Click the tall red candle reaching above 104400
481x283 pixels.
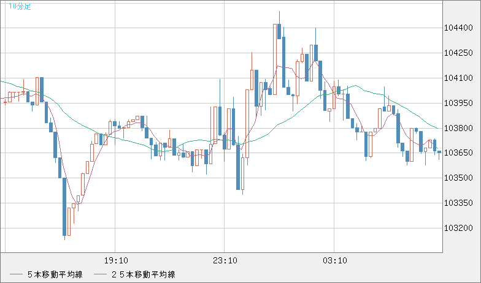275,59
